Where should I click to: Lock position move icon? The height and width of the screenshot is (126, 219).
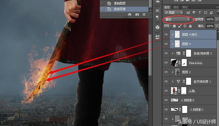click(185, 26)
